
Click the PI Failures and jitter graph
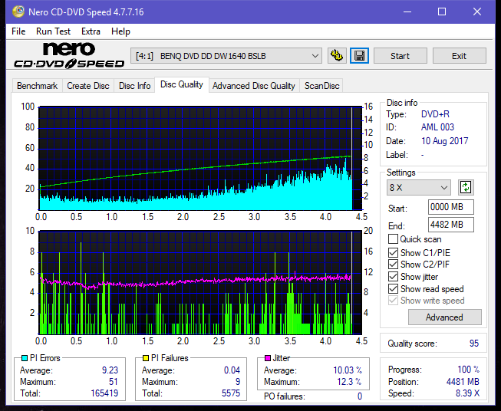coord(200,283)
